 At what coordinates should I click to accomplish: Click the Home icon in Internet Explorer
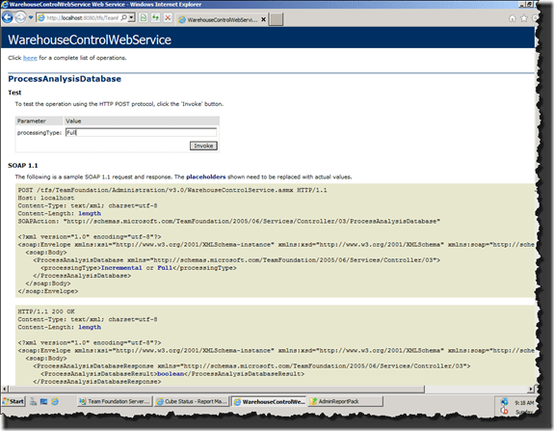512,18
